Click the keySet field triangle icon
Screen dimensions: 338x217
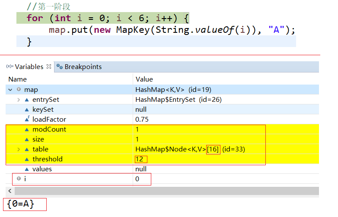(27, 110)
